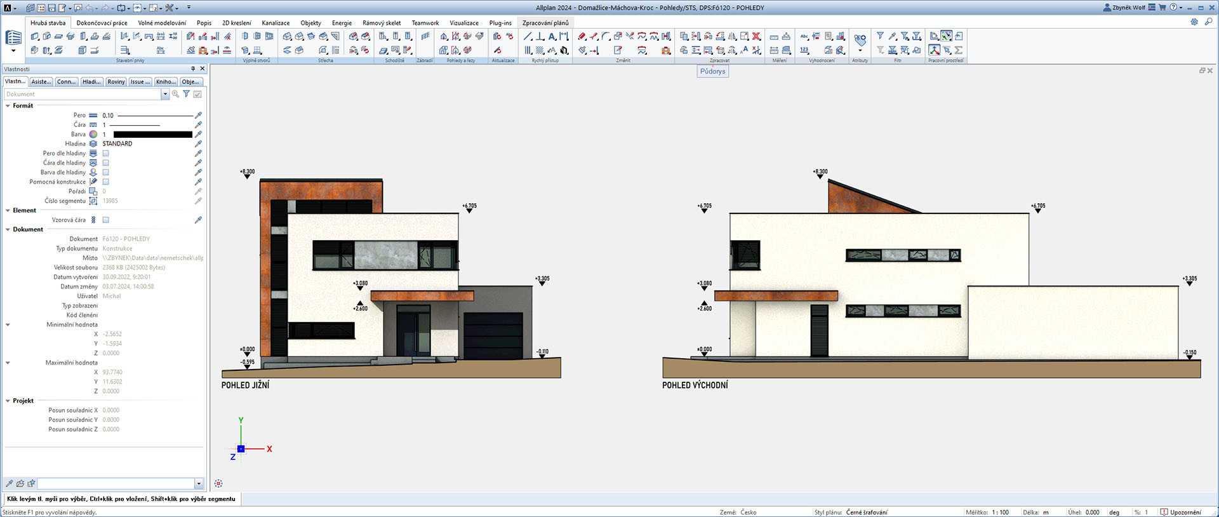Image resolution: width=1219 pixels, height=517 pixels.
Task: Toggle the Pomocná konstrukce checkbox
Action: (106, 182)
